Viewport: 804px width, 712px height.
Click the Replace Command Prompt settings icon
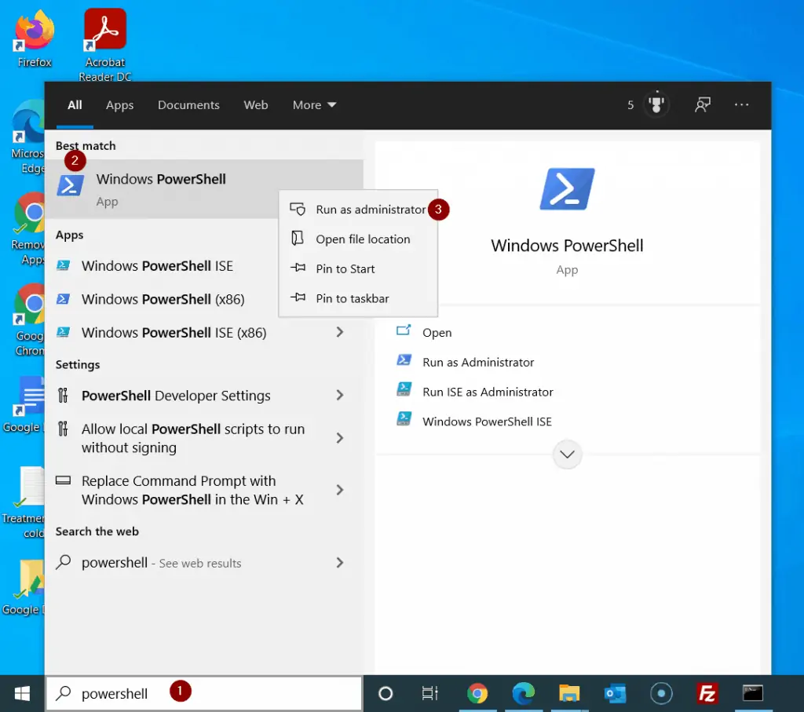coord(63,480)
